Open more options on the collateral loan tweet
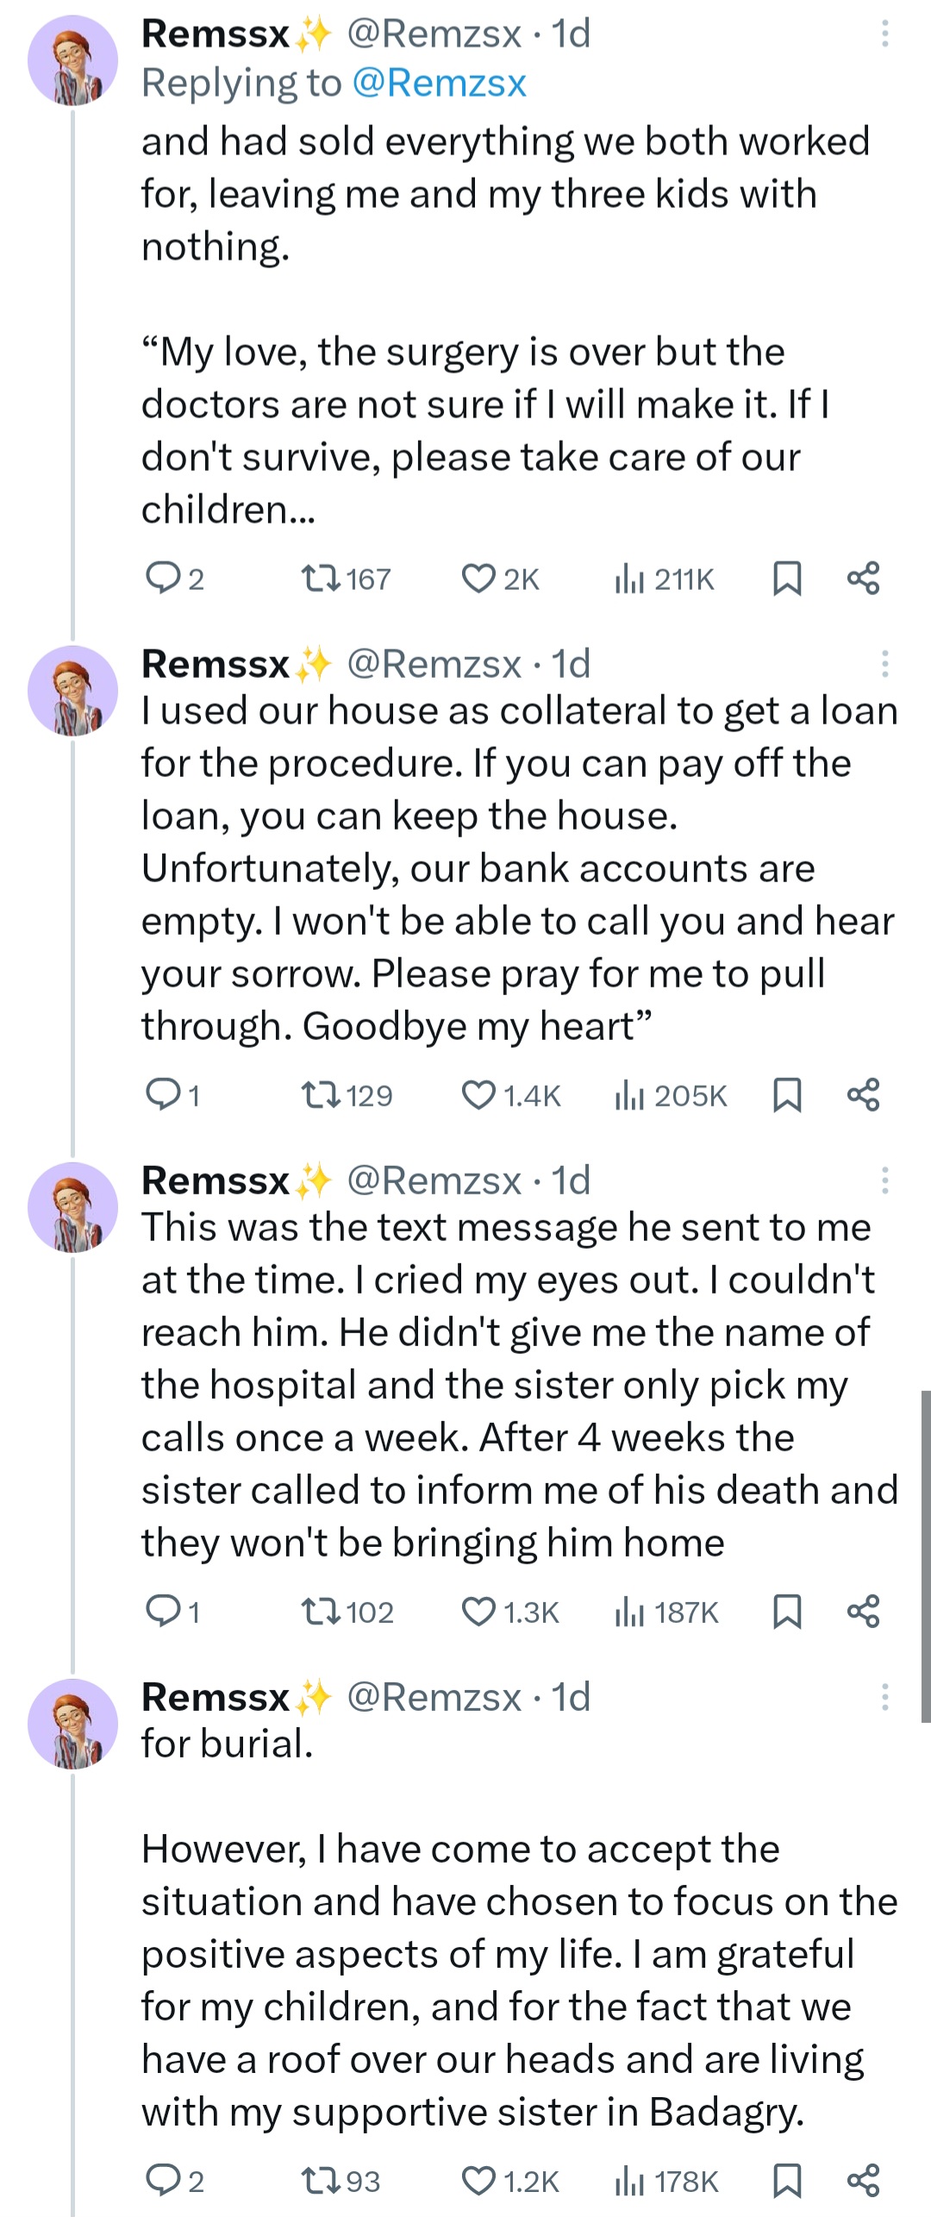 point(884,664)
